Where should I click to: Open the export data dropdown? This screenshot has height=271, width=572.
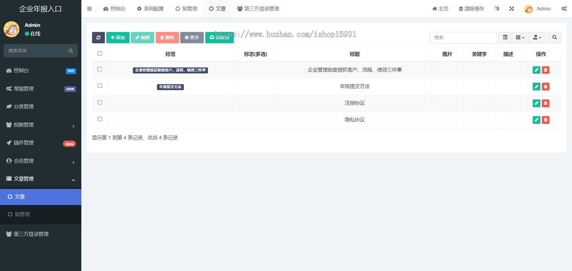pos(537,38)
